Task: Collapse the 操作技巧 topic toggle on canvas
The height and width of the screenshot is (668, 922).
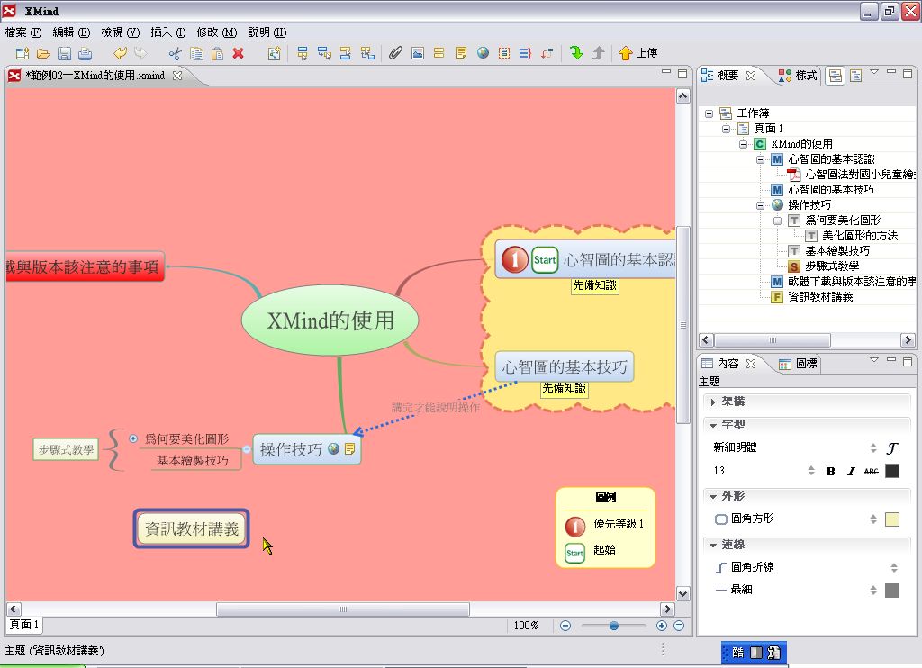Action: [x=247, y=449]
